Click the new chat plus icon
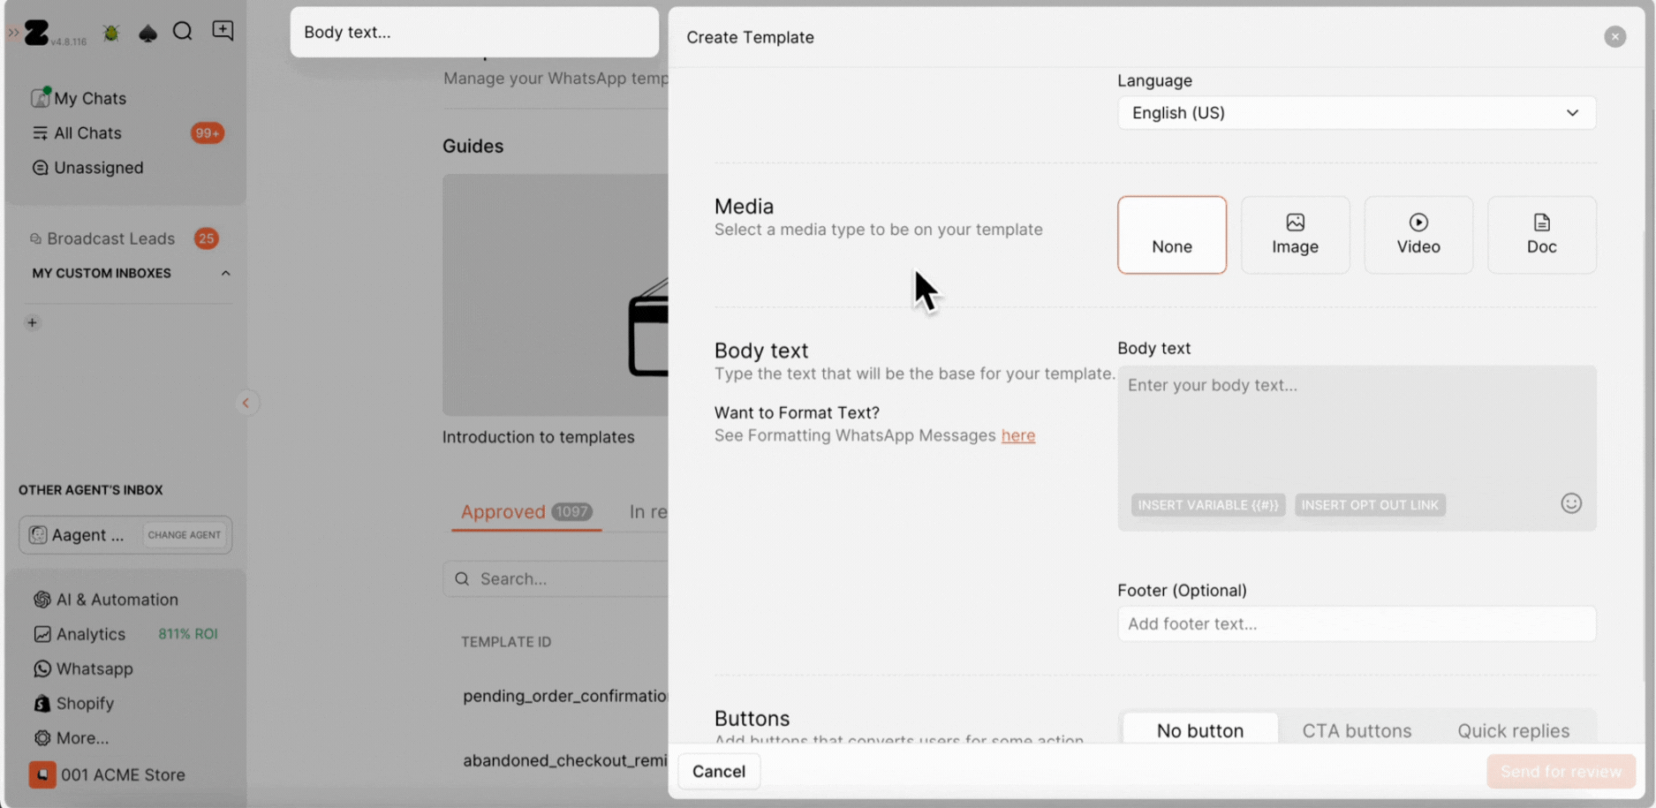 tap(223, 31)
